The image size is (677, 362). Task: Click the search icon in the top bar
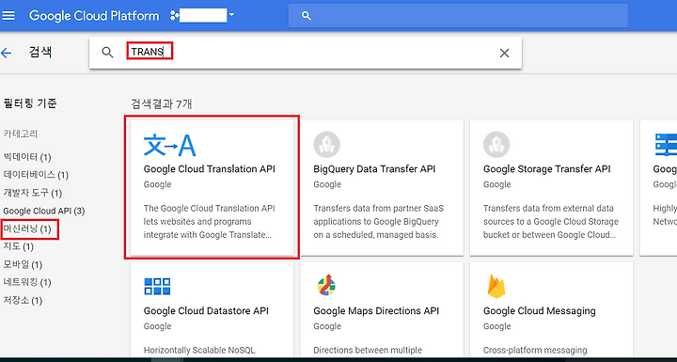[x=307, y=16]
